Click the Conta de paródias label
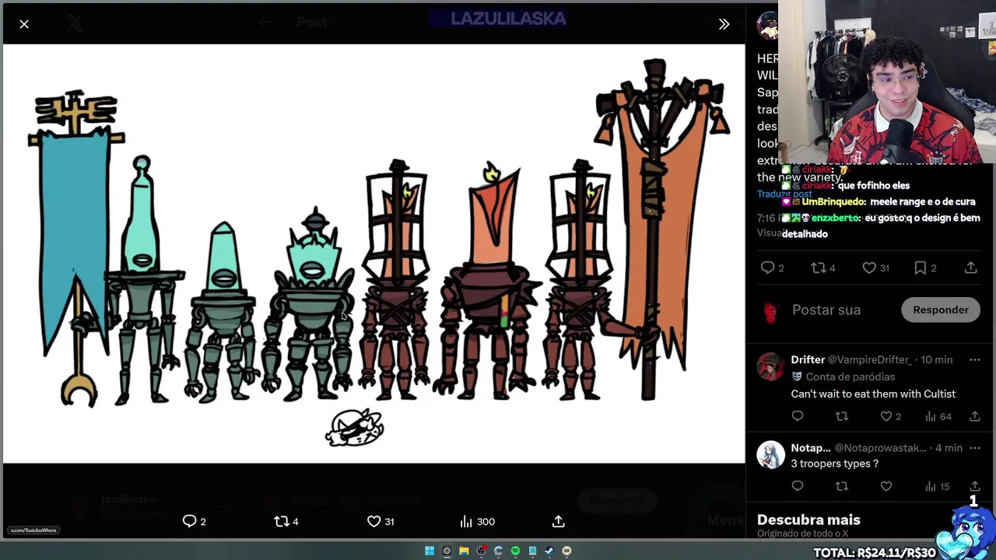This screenshot has height=560, width=996. [x=850, y=376]
